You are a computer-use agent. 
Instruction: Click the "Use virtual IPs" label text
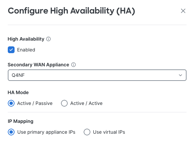109,132
